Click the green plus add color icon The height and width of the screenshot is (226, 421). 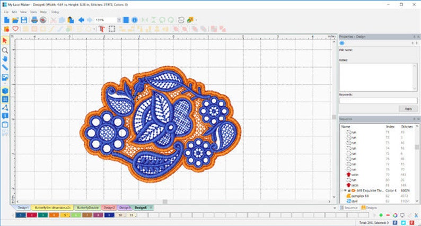pyautogui.click(x=381, y=215)
